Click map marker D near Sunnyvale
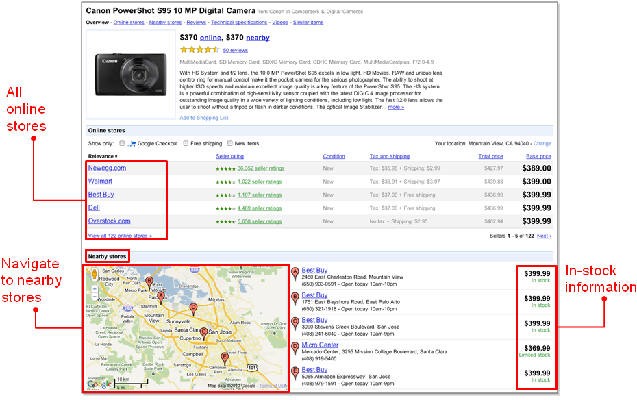The image size is (637, 400). click(193, 309)
